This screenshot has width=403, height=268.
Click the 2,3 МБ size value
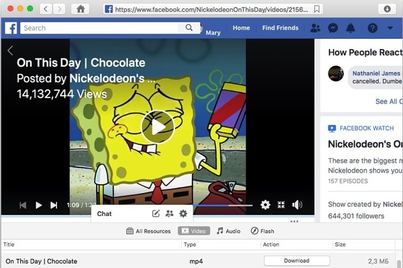378,261
